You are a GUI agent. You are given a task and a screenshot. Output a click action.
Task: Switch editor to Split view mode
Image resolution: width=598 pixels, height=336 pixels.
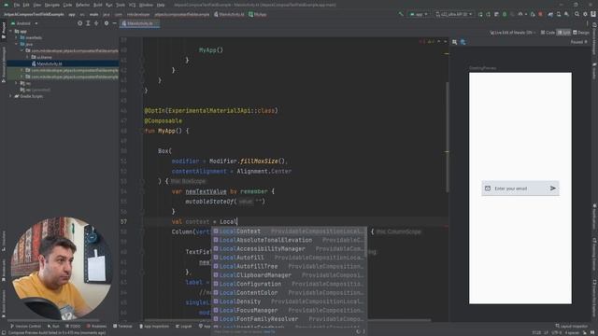(563, 33)
